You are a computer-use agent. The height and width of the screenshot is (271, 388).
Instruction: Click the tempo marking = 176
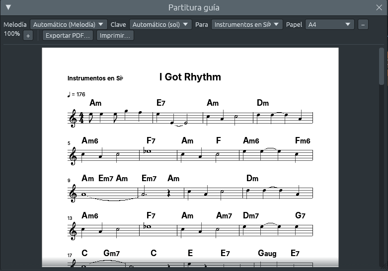(76, 94)
